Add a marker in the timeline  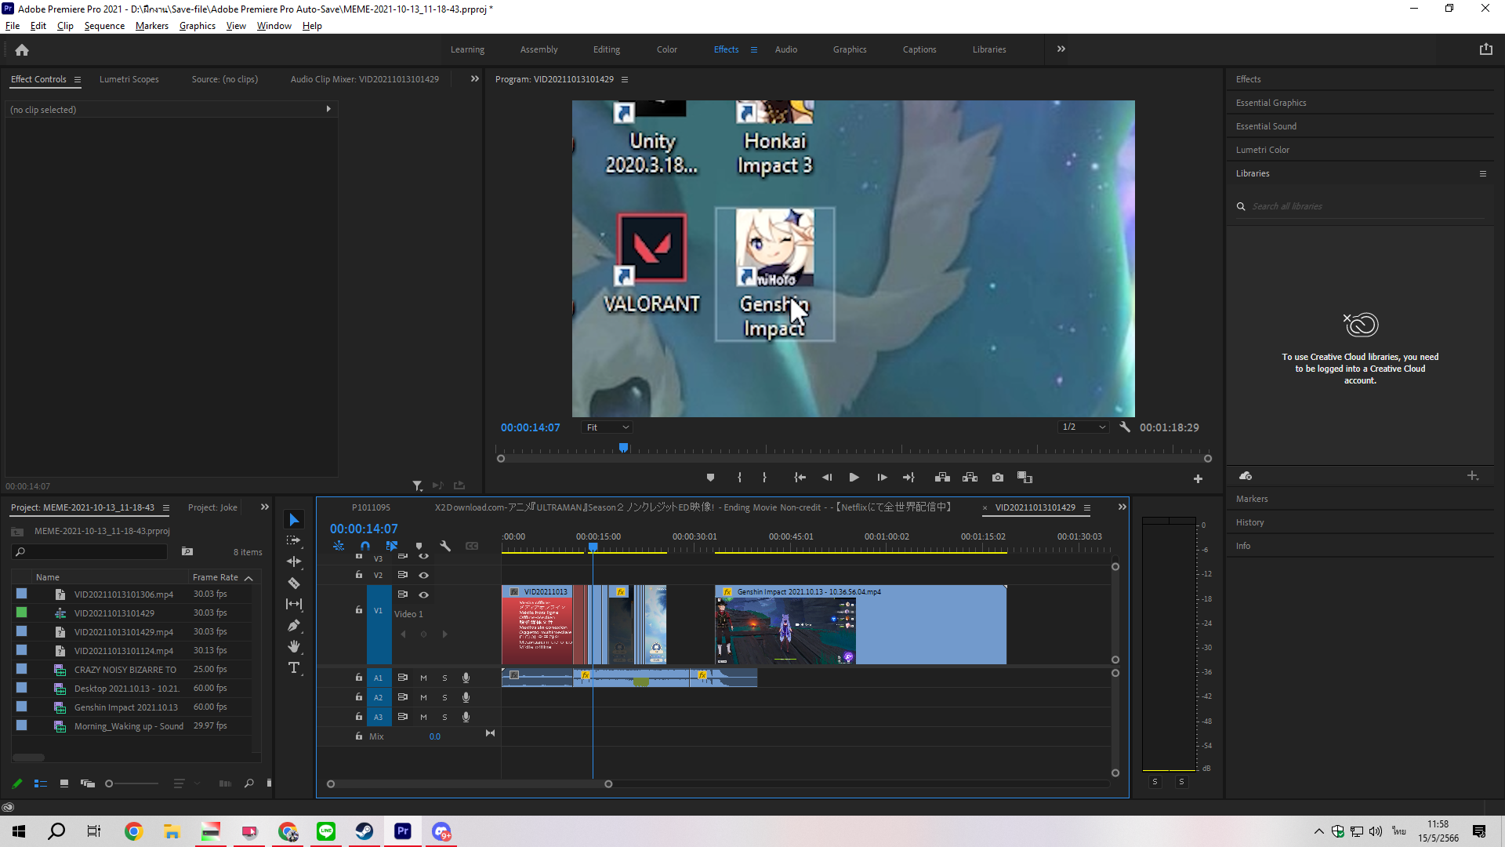tap(419, 546)
